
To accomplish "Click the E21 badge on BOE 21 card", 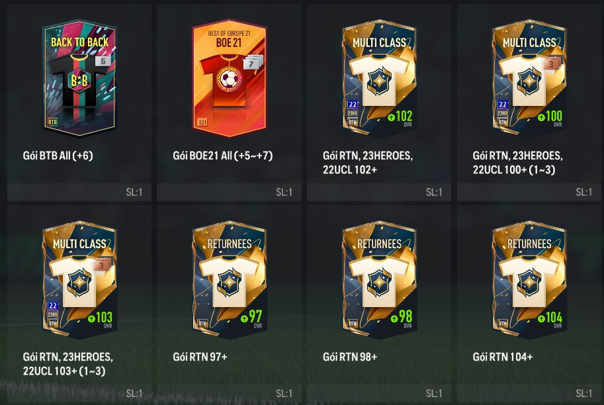I will [x=202, y=122].
